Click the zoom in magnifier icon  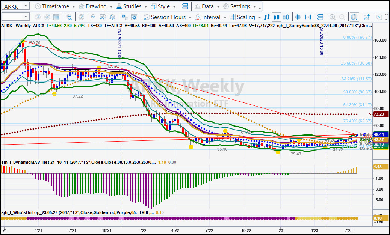point(332,17)
